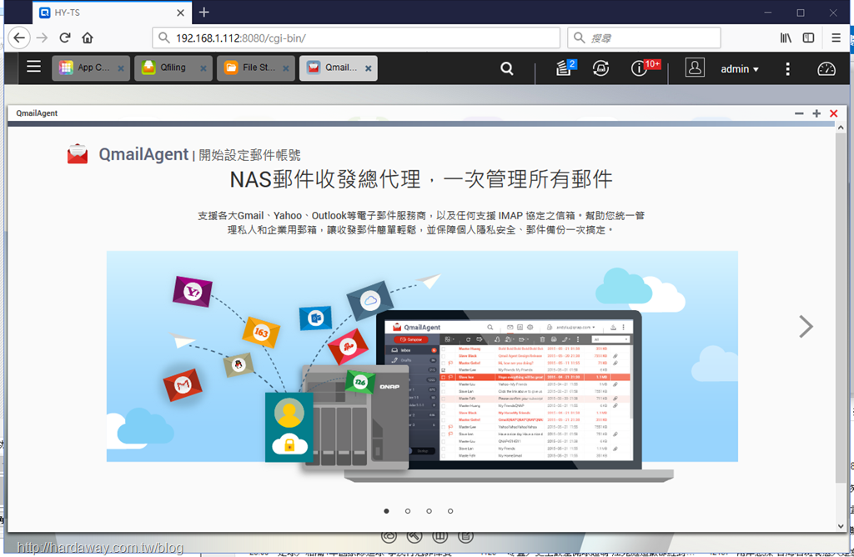Close the Qfiling taskbar tab
Screen dimensions: 854x557
pos(203,68)
